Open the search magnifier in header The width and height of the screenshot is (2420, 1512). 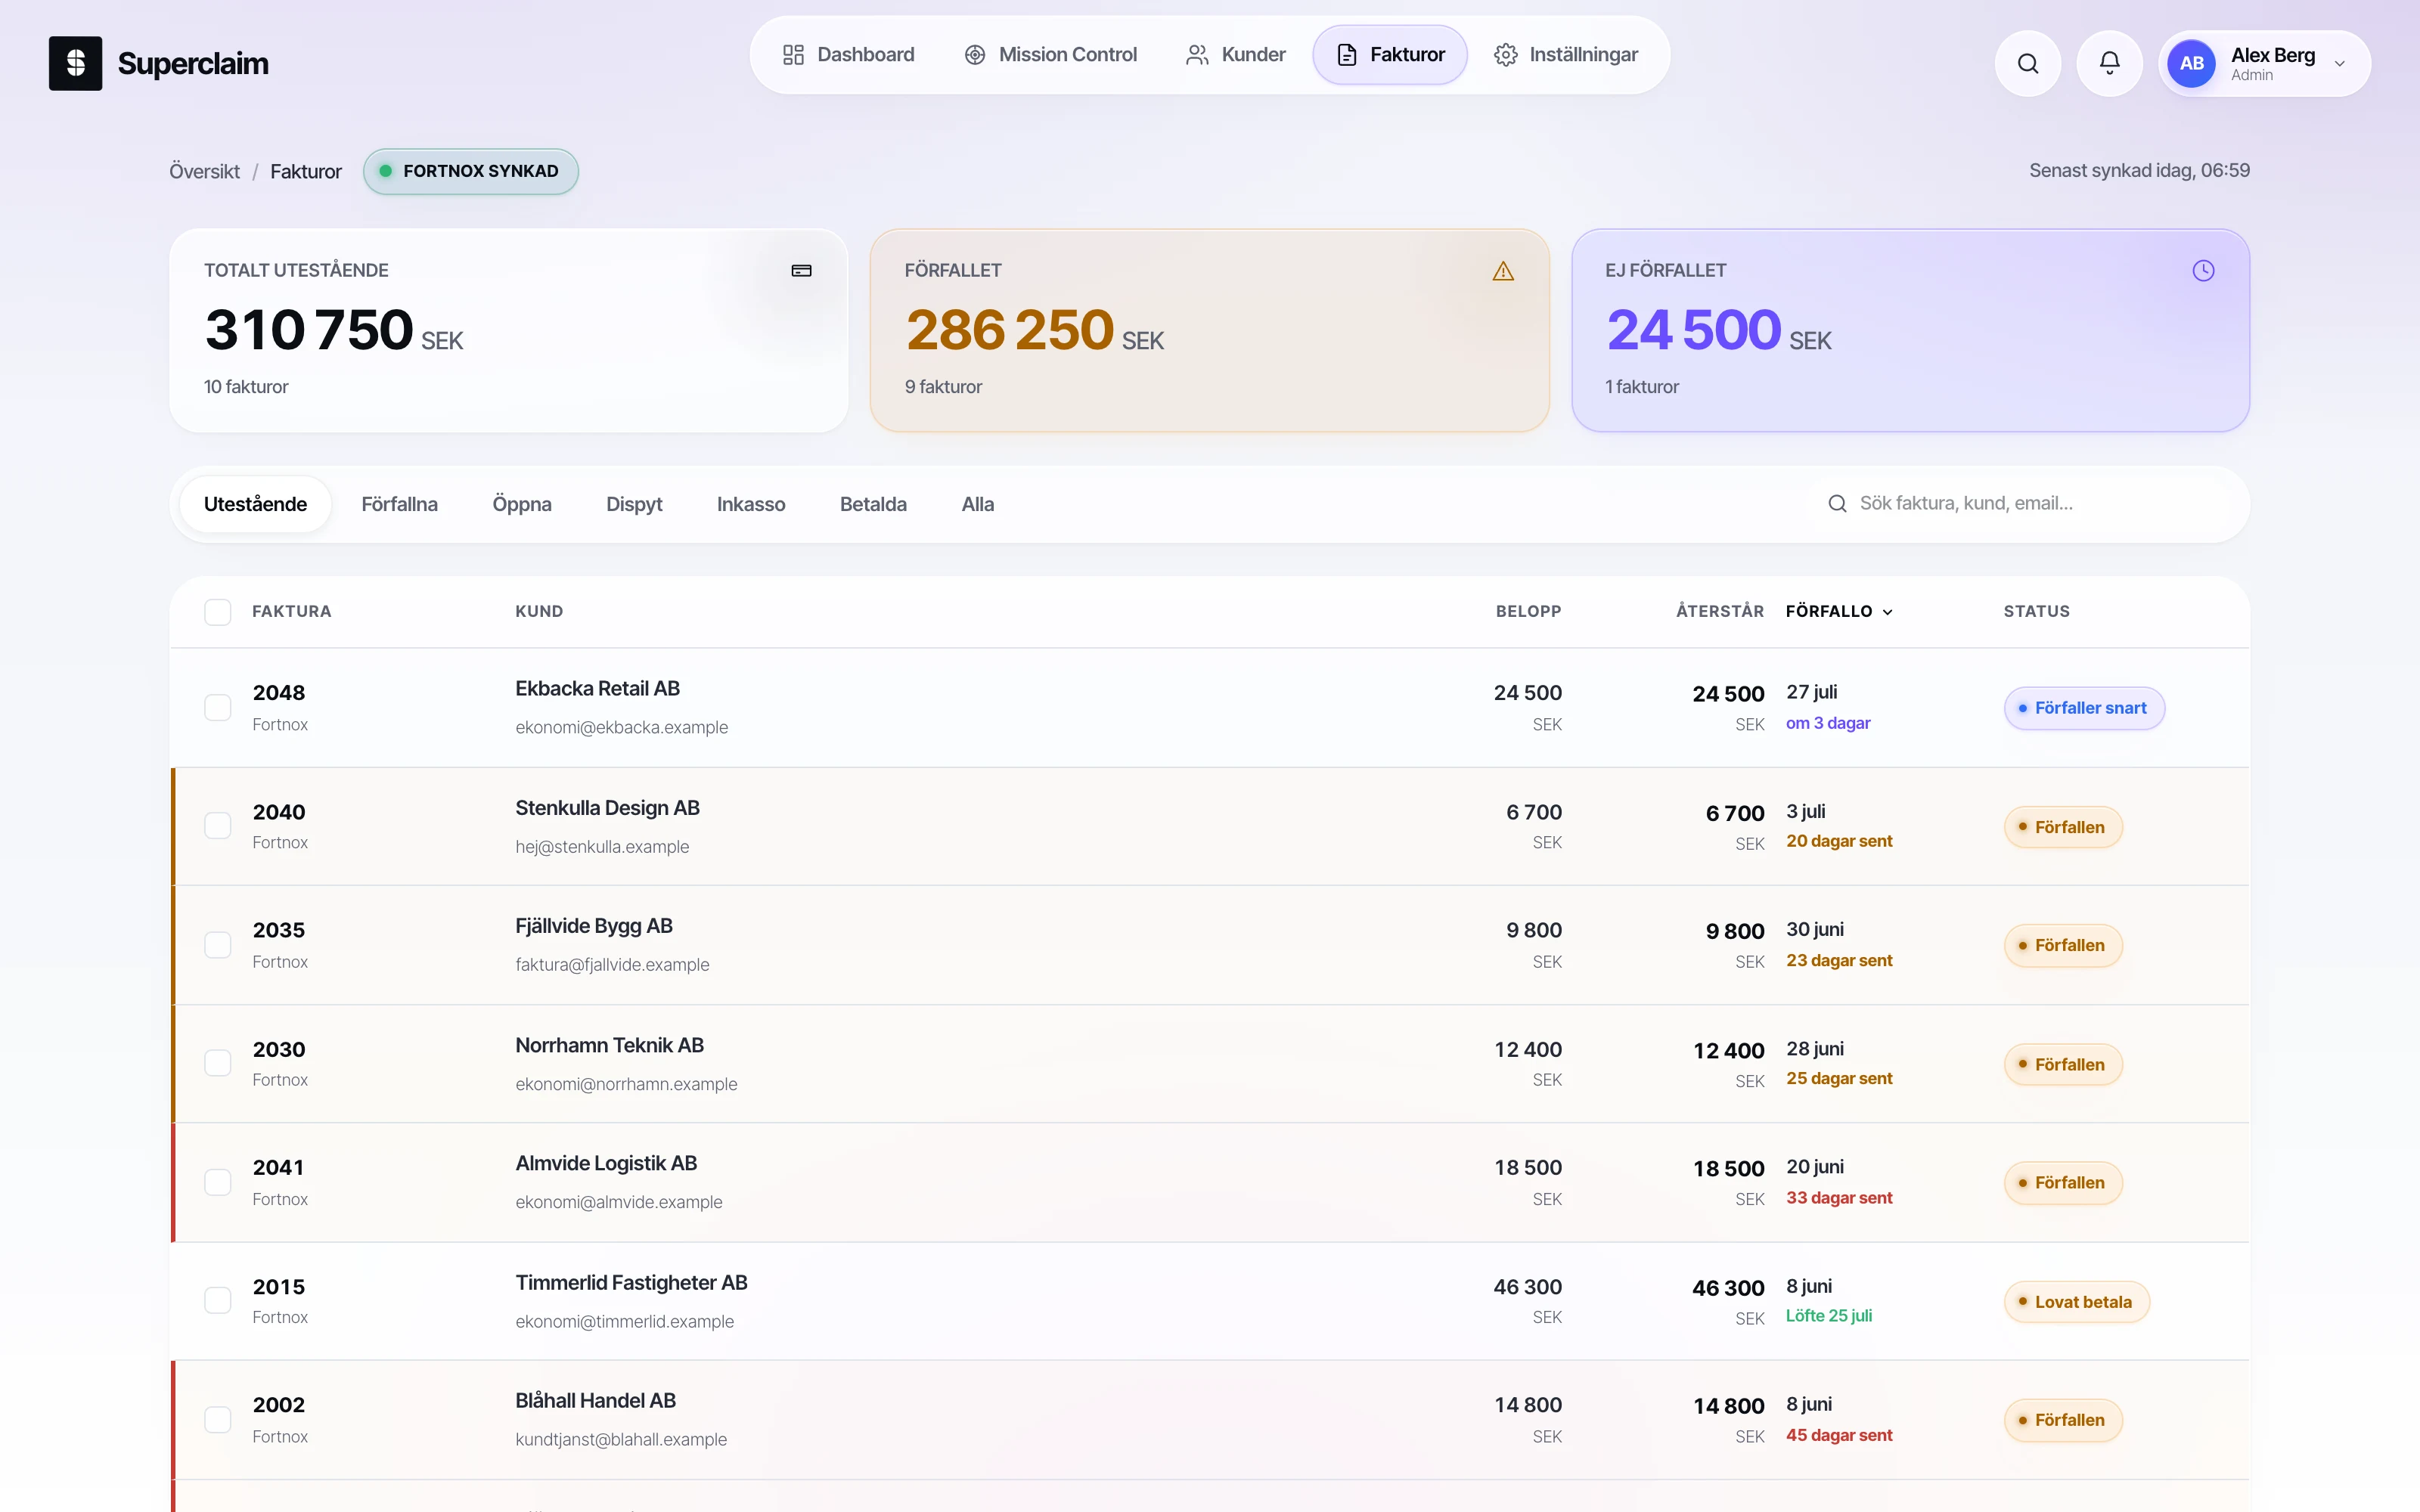tap(2027, 63)
